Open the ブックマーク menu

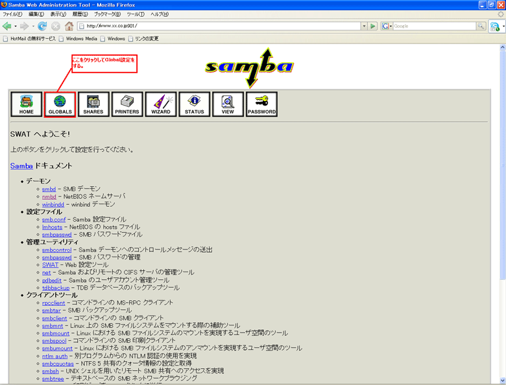(107, 14)
